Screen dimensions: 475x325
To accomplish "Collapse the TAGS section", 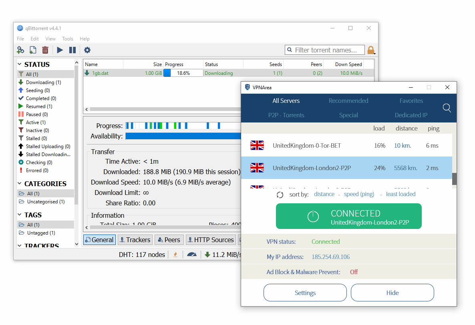I will click(x=19, y=215).
